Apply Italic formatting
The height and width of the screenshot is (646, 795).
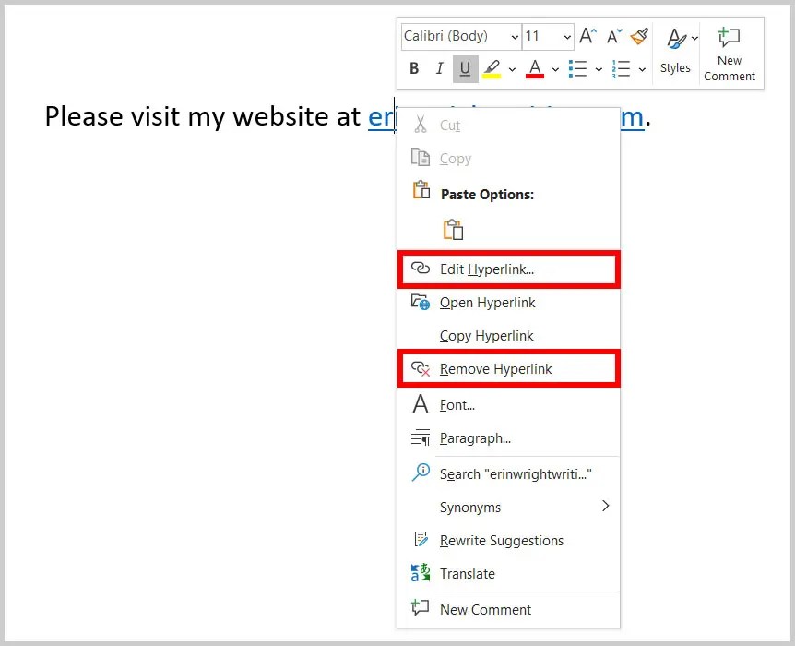(x=439, y=68)
